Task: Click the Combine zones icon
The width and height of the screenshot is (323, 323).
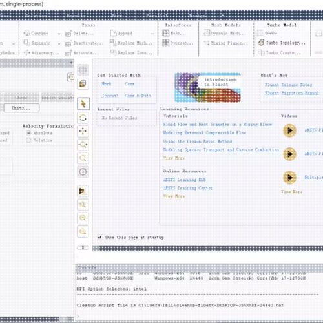Action: 26,33
